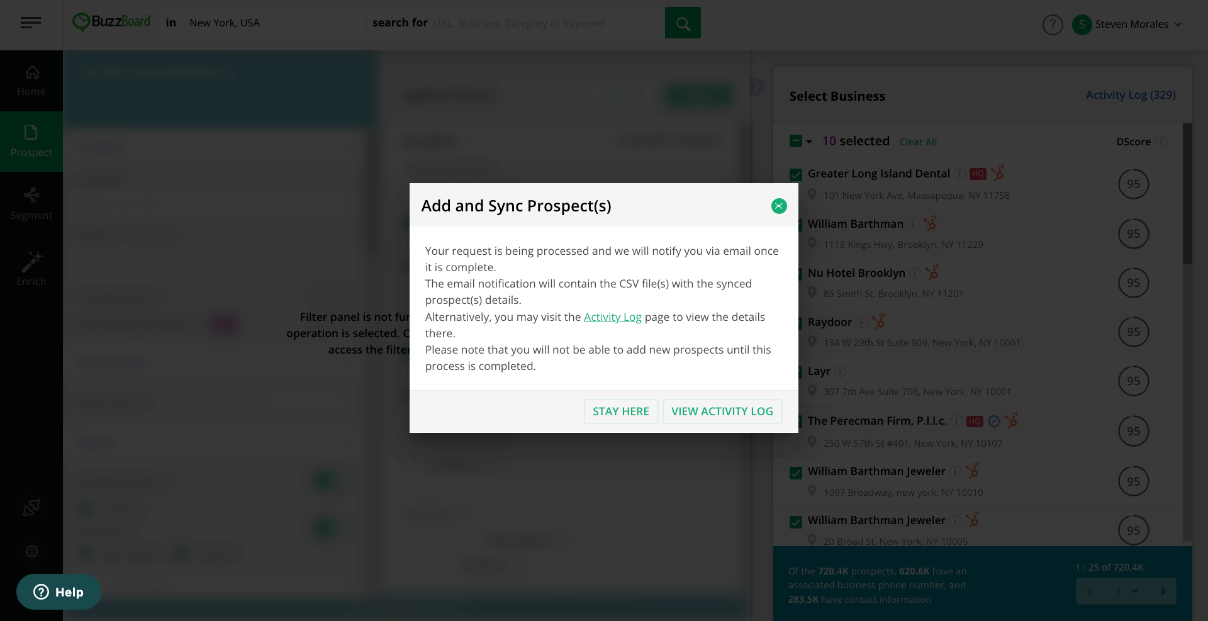Screen dimensions: 1208x621
Task: Open the hamburger navigation menu
Action: tap(30, 23)
